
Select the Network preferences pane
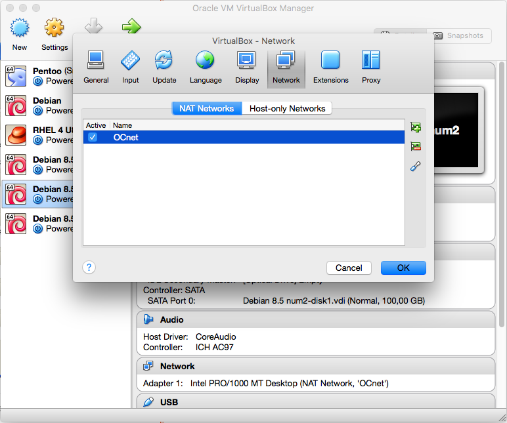286,68
